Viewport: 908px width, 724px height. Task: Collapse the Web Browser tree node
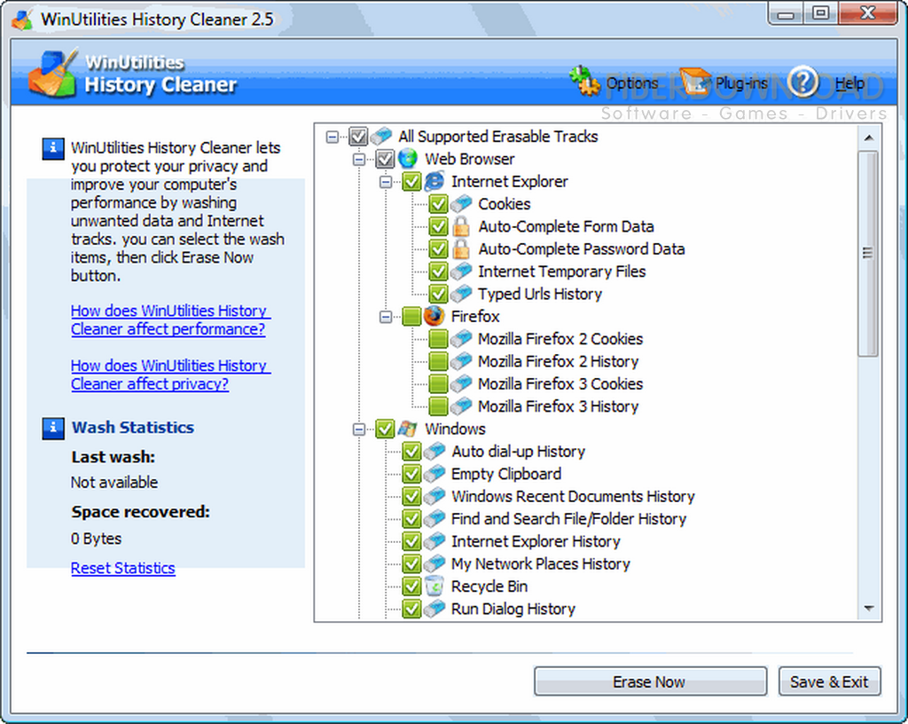pyautogui.click(x=359, y=160)
